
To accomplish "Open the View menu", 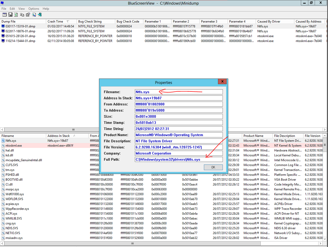I will point(22,9).
